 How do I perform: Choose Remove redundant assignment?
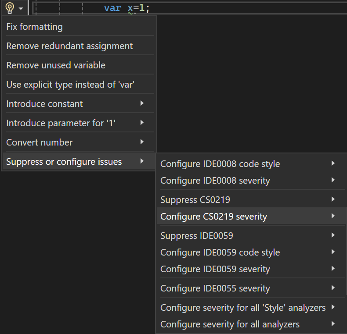click(69, 46)
